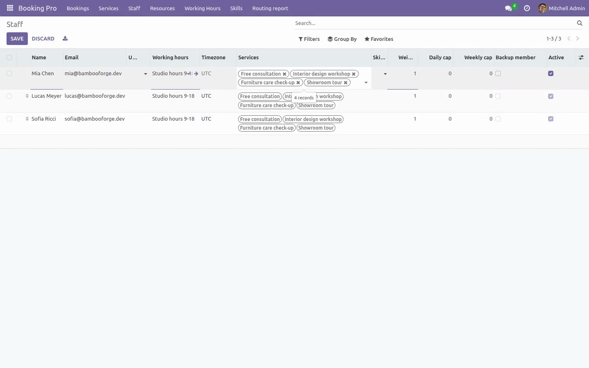The height and width of the screenshot is (368, 589).
Task: Expand the Skills dropdown for Mia Chen
Action: click(x=385, y=74)
